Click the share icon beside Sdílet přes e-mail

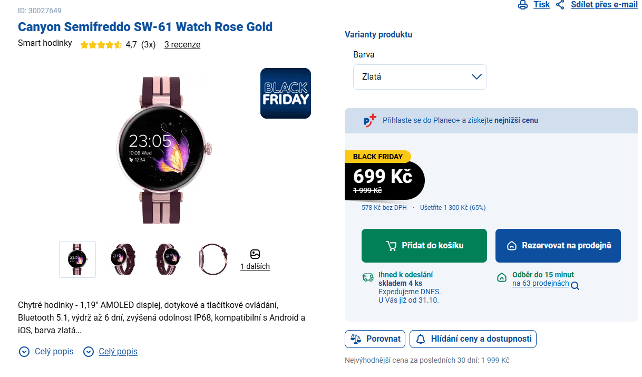pos(560,5)
